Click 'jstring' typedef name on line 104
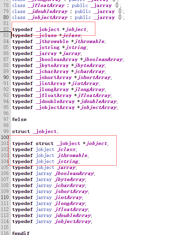The height and width of the screenshot is (235, 174). click(68, 161)
